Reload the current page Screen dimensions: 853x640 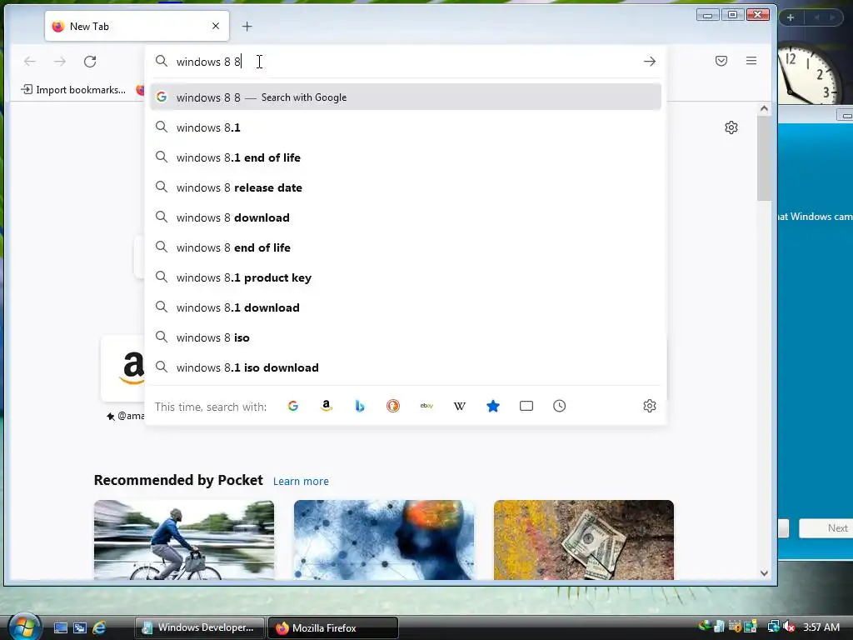click(x=90, y=62)
